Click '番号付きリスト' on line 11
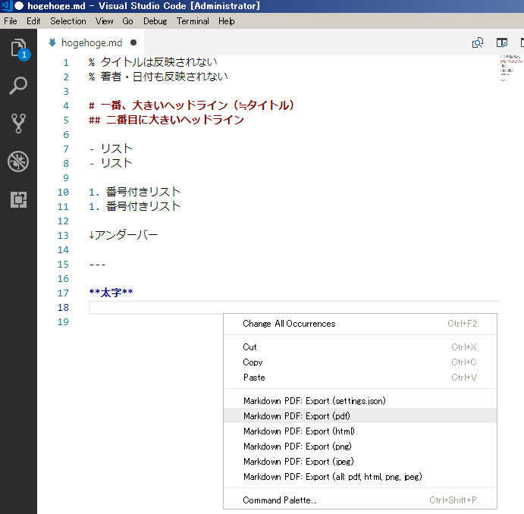 tap(143, 206)
